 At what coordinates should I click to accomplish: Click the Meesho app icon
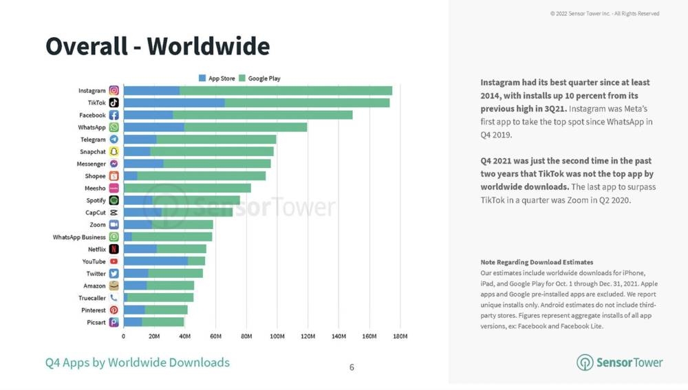pos(114,188)
